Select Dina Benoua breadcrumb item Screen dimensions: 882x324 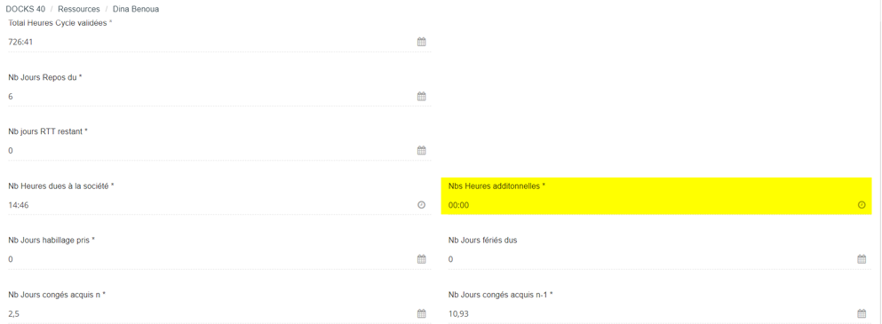pos(136,9)
